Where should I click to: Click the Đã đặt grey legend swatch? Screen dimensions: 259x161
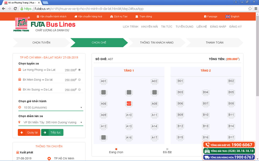tap(167, 149)
